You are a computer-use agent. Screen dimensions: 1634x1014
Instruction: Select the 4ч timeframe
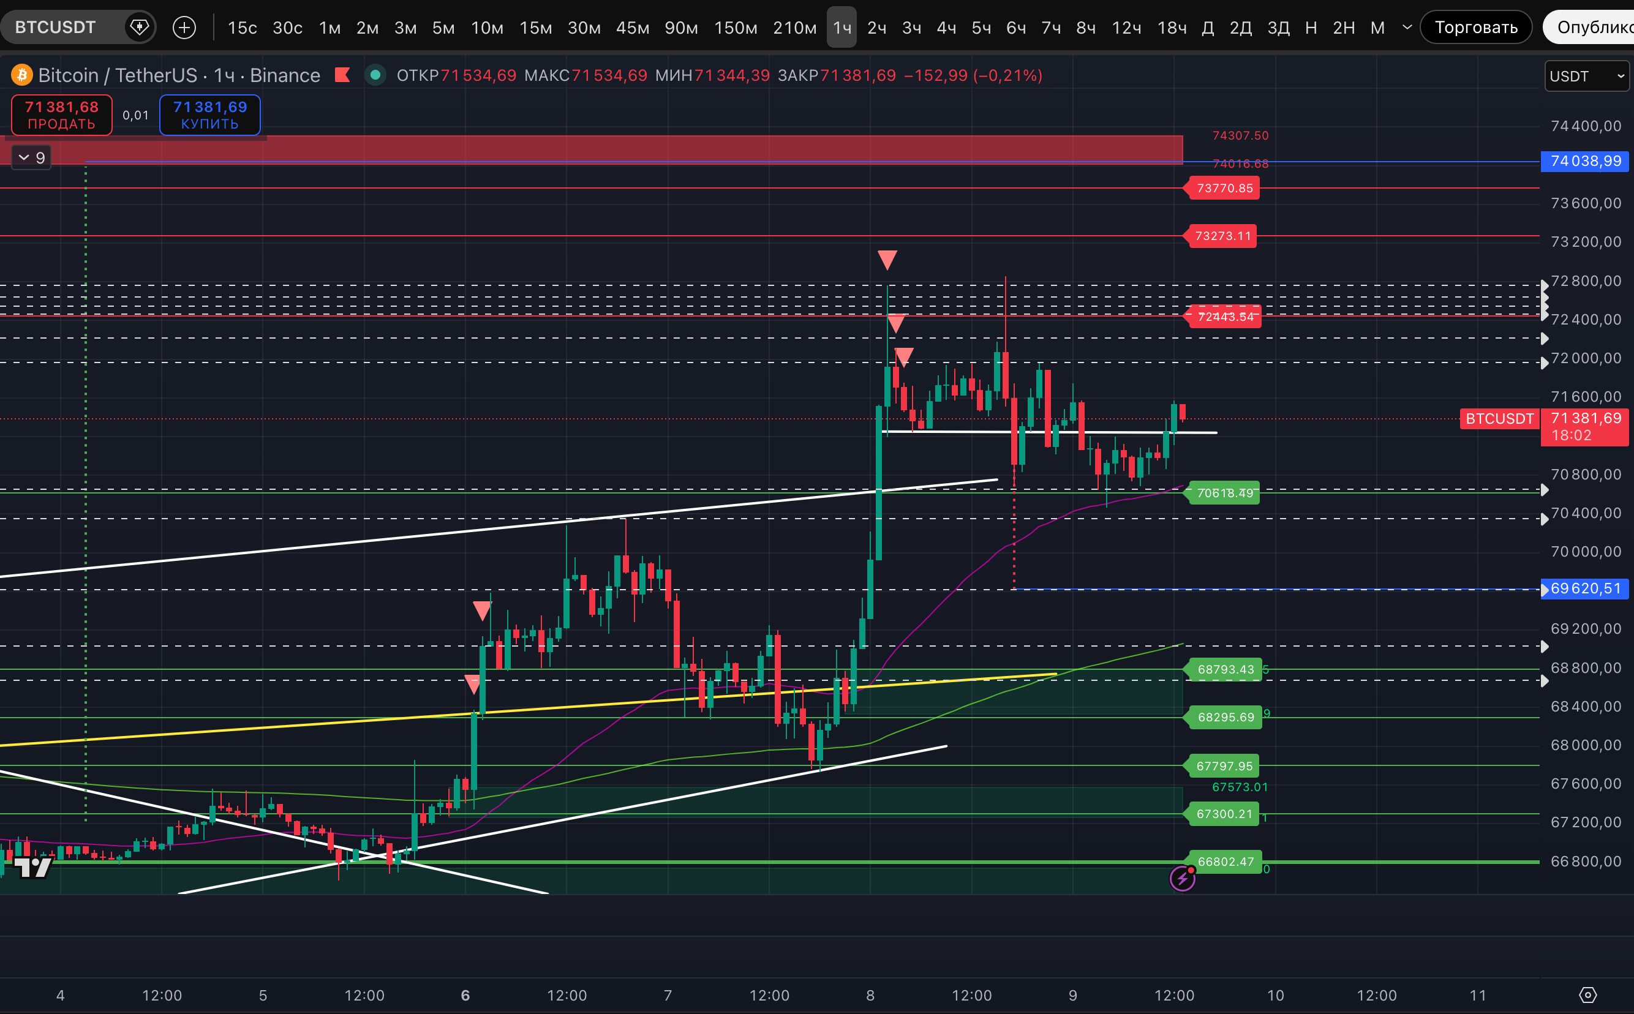point(946,28)
